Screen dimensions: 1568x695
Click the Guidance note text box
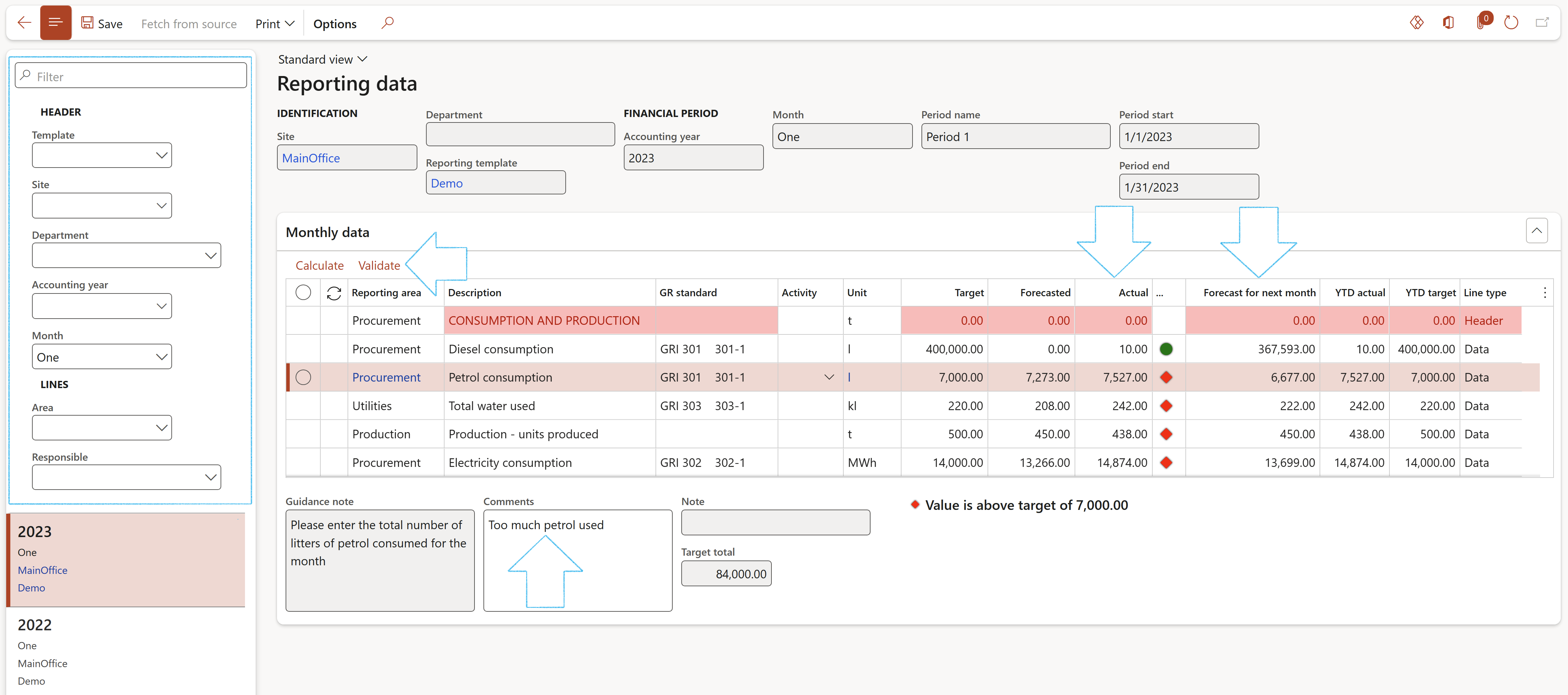(x=380, y=560)
